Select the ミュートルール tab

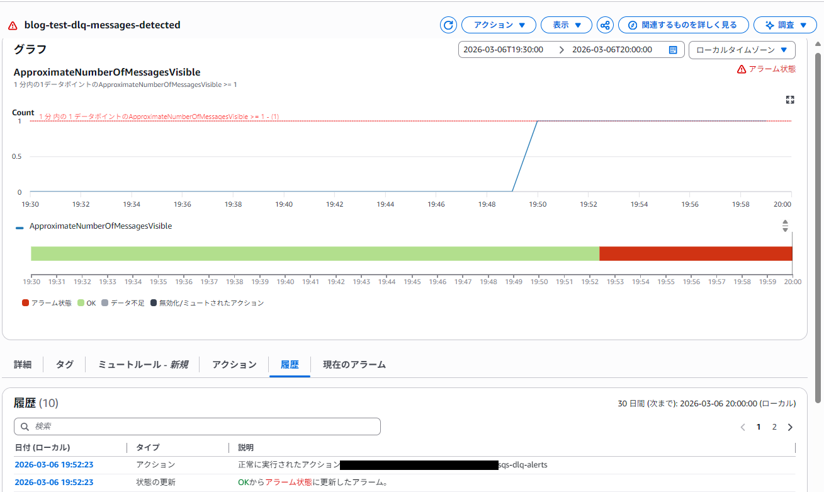[x=143, y=365]
